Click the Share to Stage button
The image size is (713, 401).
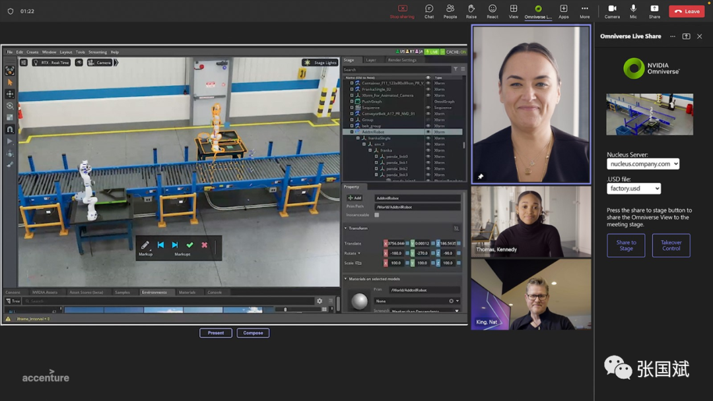(626, 245)
